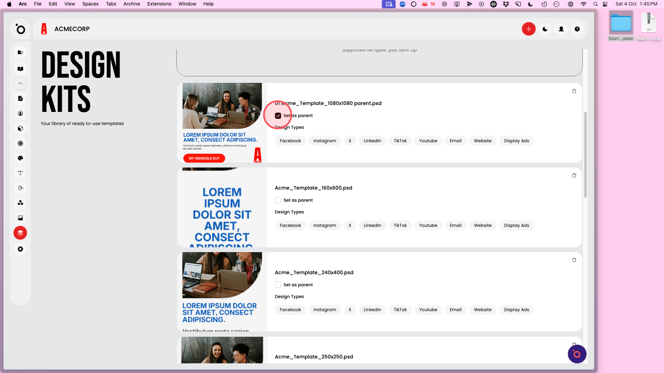Open the help question mark icon
Viewport: 664px width, 373px height.
(x=577, y=29)
